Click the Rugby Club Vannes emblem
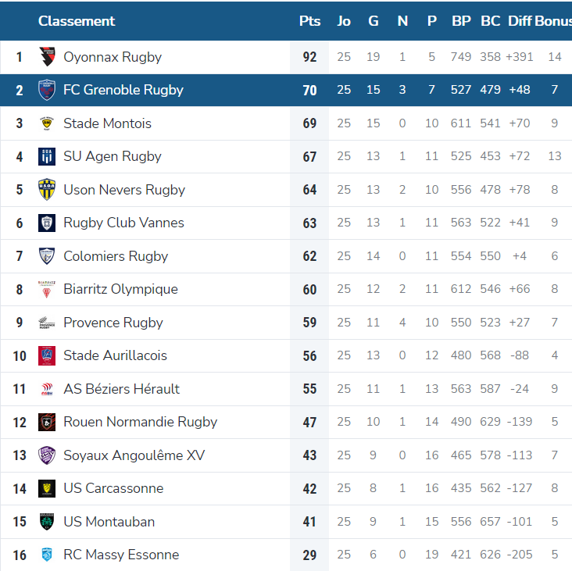The width and height of the screenshot is (572, 571). point(47,223)
